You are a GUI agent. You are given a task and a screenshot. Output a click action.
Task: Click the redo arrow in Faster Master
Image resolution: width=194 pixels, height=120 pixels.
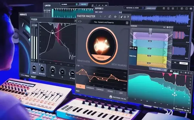[105, 17]
